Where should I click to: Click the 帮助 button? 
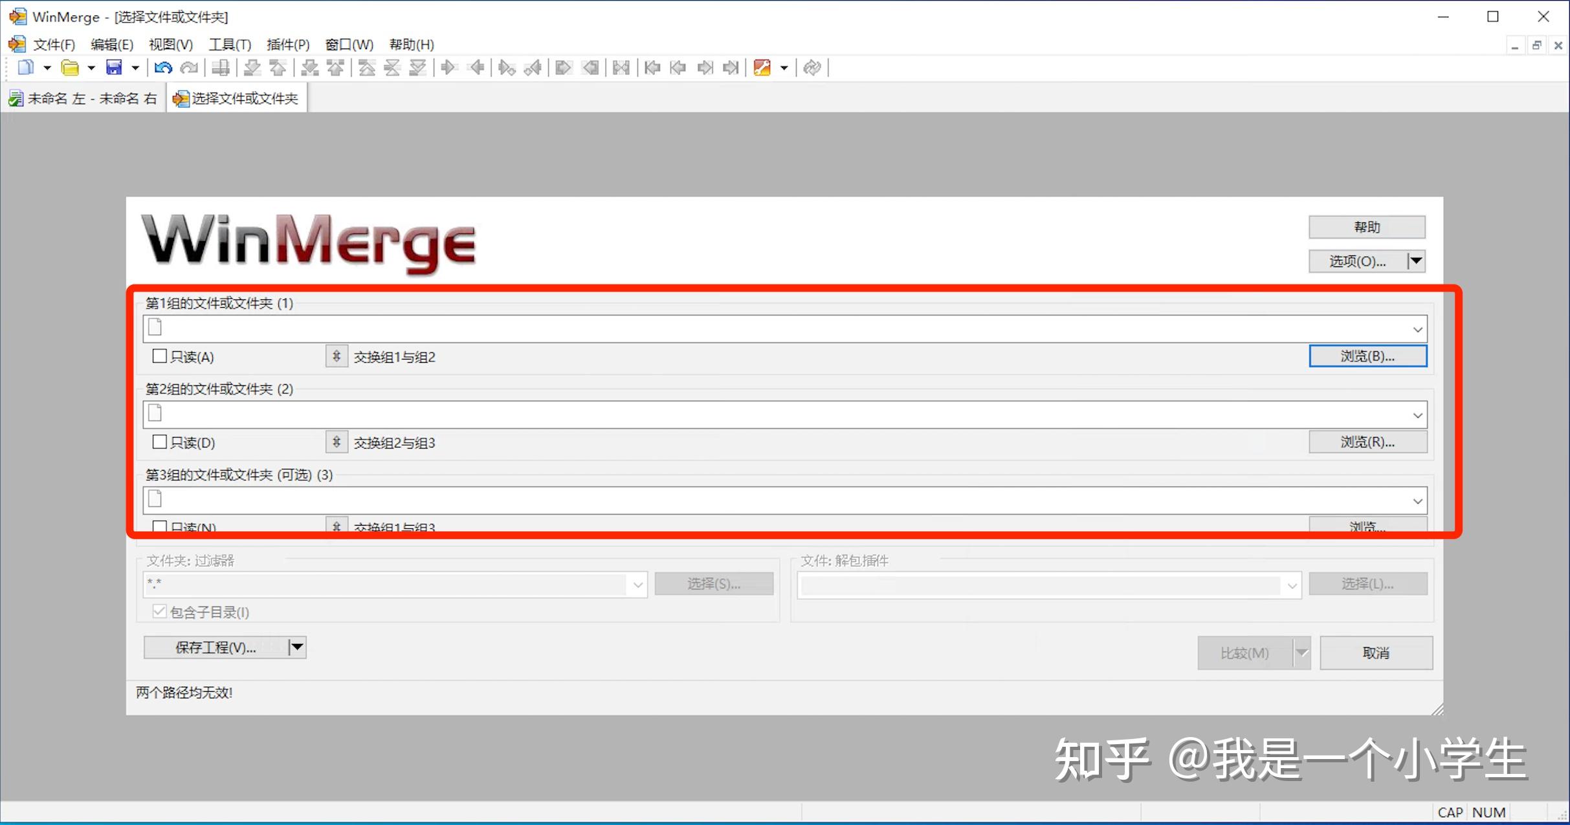[x=1366, y=227]
